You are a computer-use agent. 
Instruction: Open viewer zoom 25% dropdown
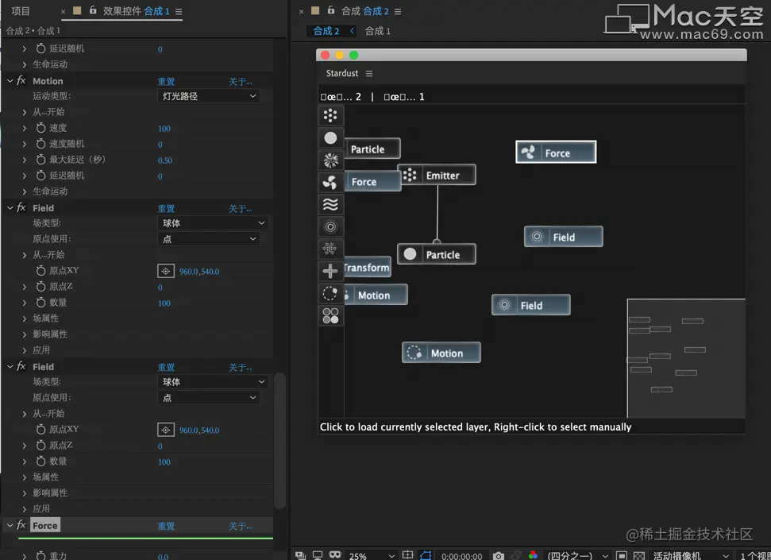(372, 555)
